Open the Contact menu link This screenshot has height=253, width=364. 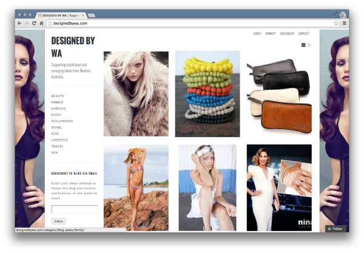pos(304,33)
